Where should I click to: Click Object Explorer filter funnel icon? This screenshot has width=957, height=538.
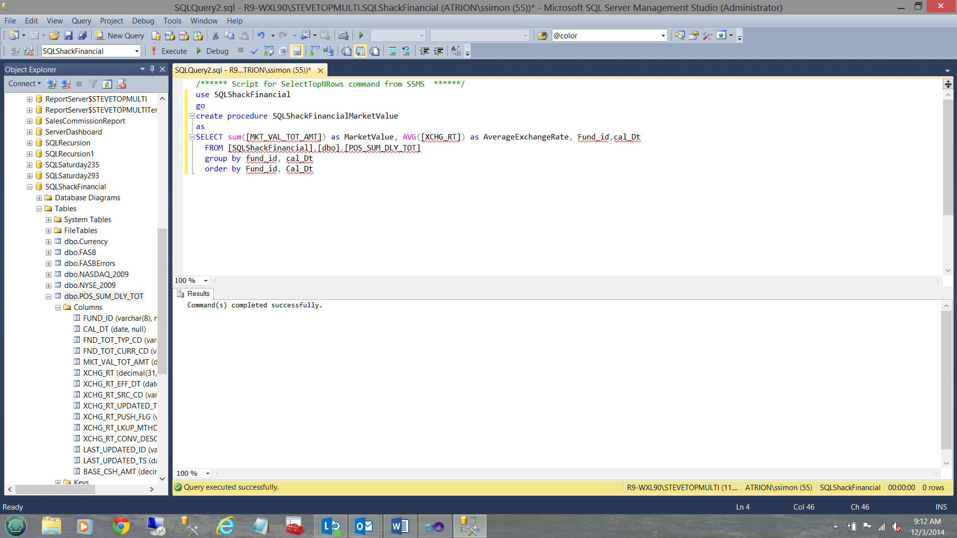pos(93,84)
